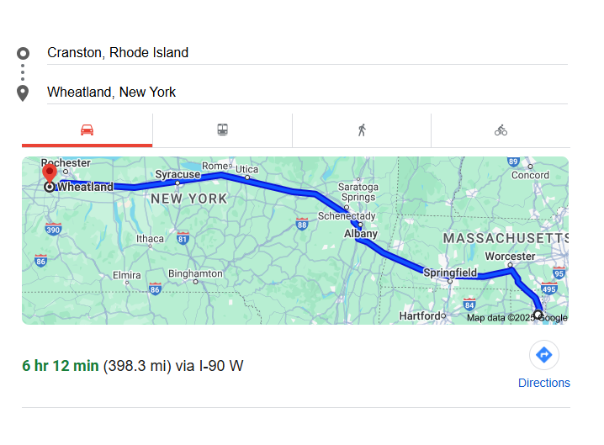604x445 pixels.
Task: Click the Springfield label on the map
Action: point(450,273)
